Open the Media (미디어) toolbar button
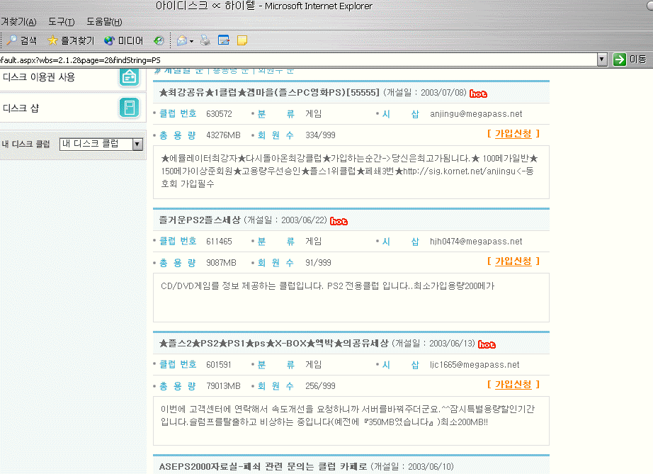The image size is (653, 474). coord(123,40)
